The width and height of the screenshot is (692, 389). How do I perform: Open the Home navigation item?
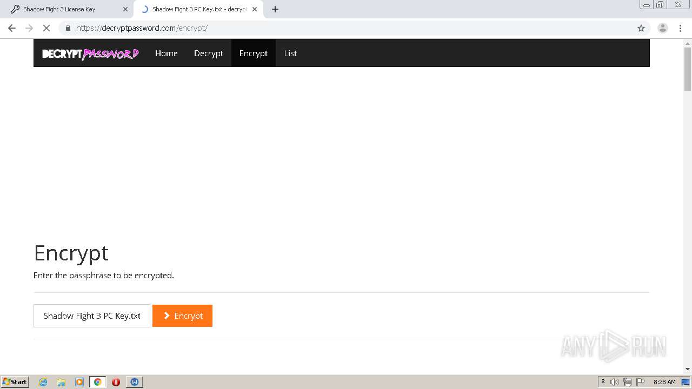pyautogui.click(x=167, y=53)
